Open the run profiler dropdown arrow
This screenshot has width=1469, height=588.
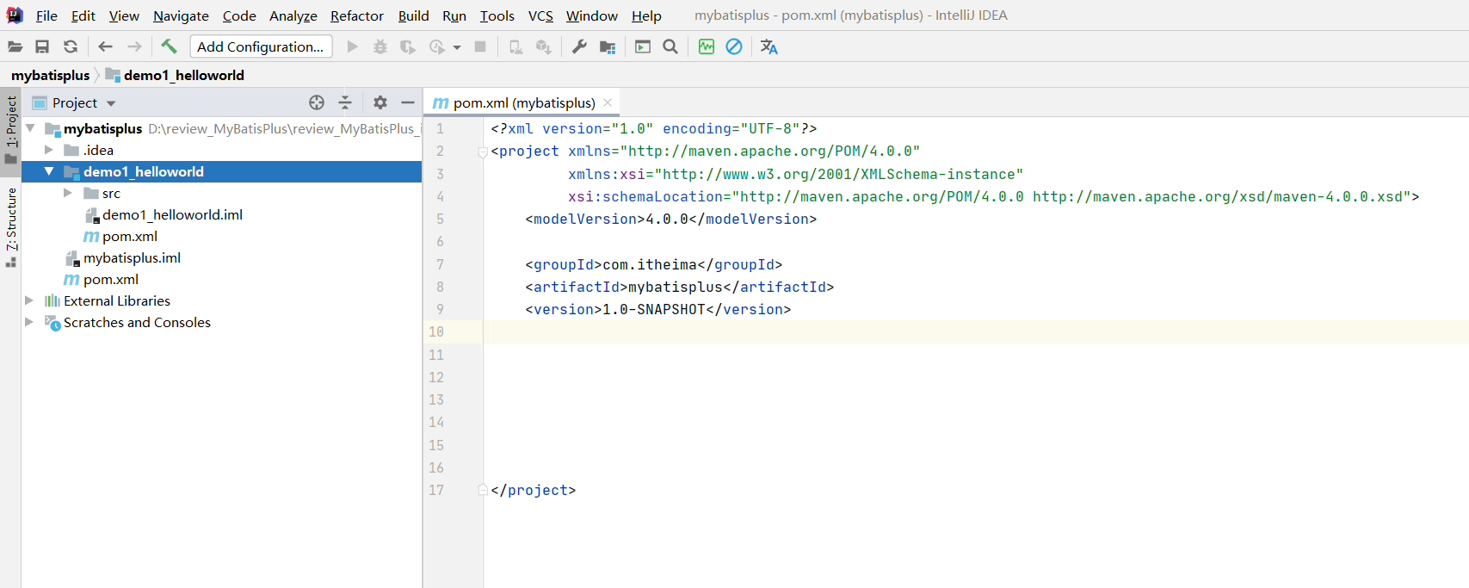tap(457, 47)
